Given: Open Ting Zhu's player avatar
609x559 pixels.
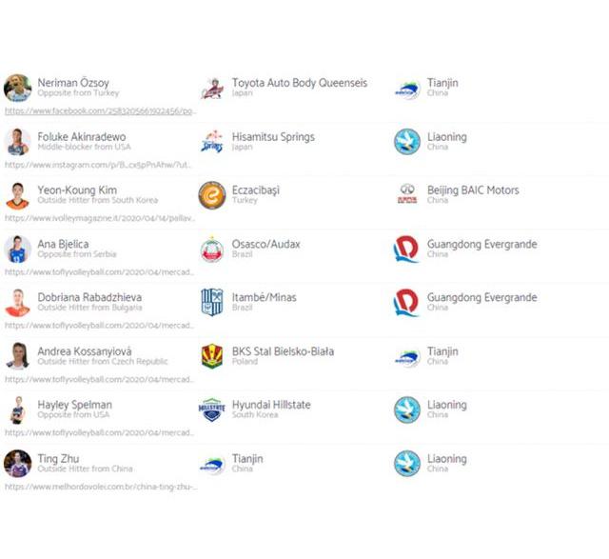Looking at the screenshot, I should (17, 464).
